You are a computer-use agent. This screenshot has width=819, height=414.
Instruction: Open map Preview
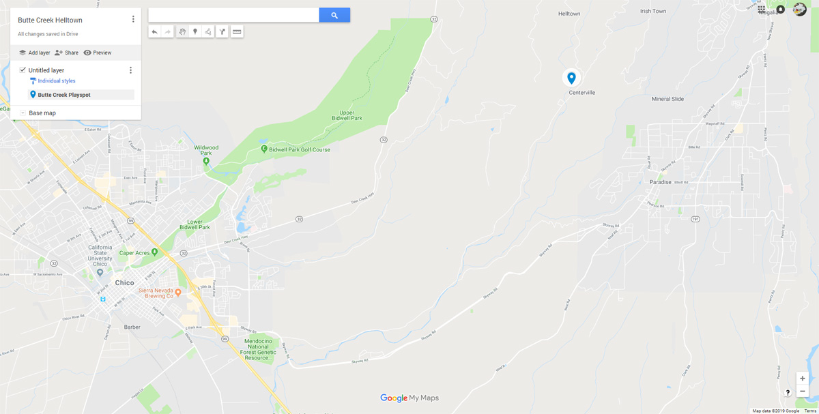[x=97, y=53]
